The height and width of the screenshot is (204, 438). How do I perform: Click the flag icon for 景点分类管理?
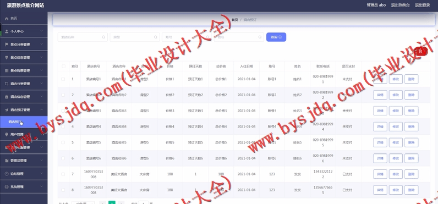click(7, 45)
